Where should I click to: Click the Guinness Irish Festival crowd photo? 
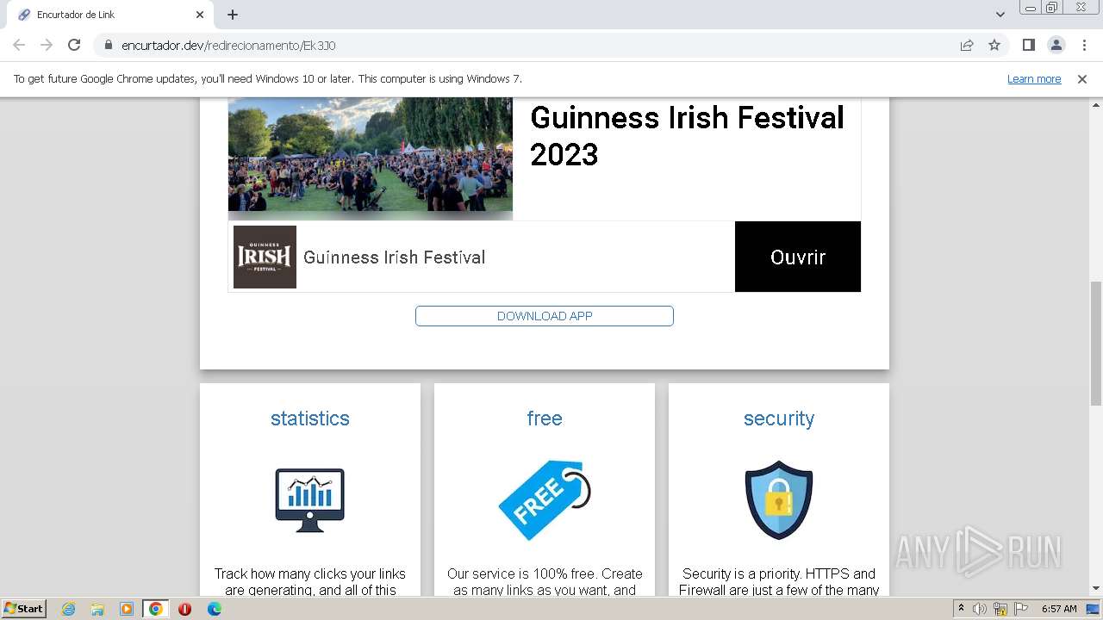pos(371,154)
